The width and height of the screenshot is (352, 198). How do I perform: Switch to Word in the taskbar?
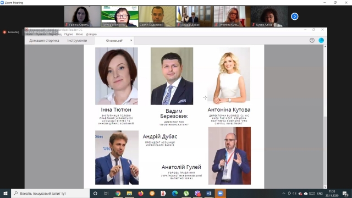pyautogui.click(x=209, y=193)
